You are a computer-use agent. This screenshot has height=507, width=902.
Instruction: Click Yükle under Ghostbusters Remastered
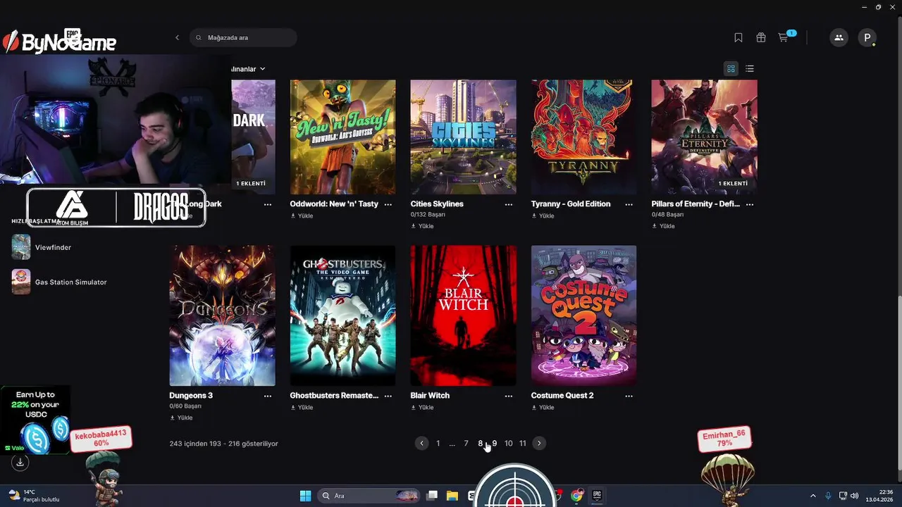pyautogui.click(x=302, y=407)
